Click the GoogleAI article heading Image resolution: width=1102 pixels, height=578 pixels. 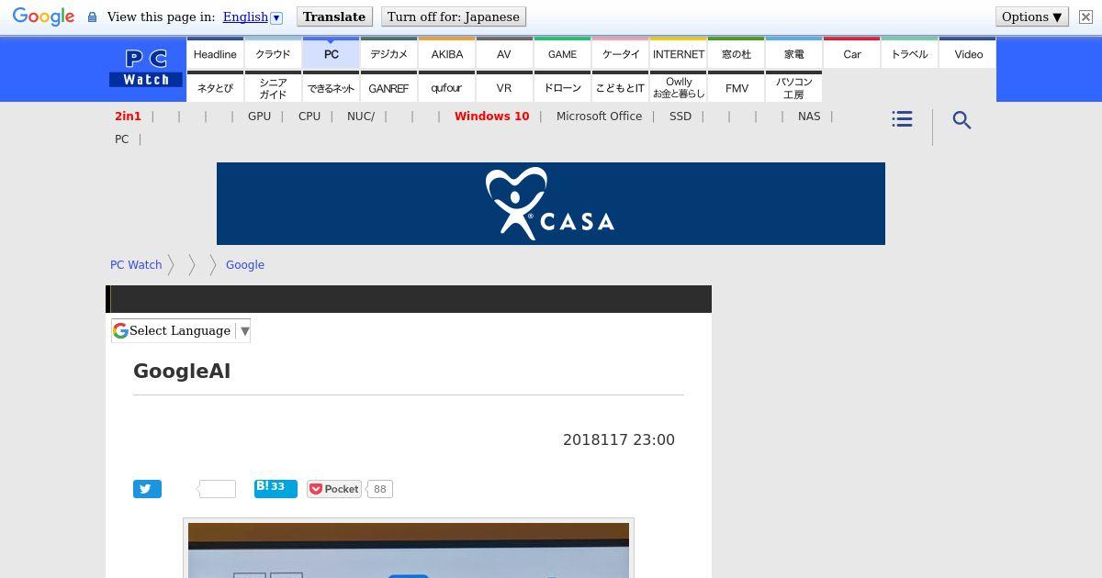click(x=182, y=371)
